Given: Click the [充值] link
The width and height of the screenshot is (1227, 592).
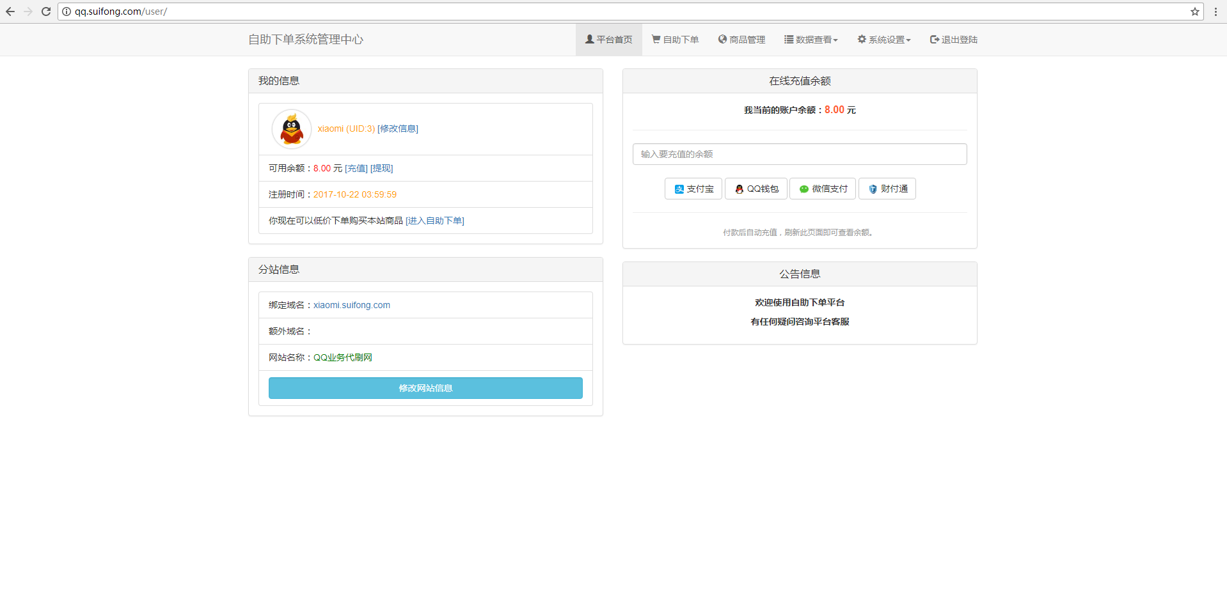Looking at the screenshot, I should click(x=356, y=168).
